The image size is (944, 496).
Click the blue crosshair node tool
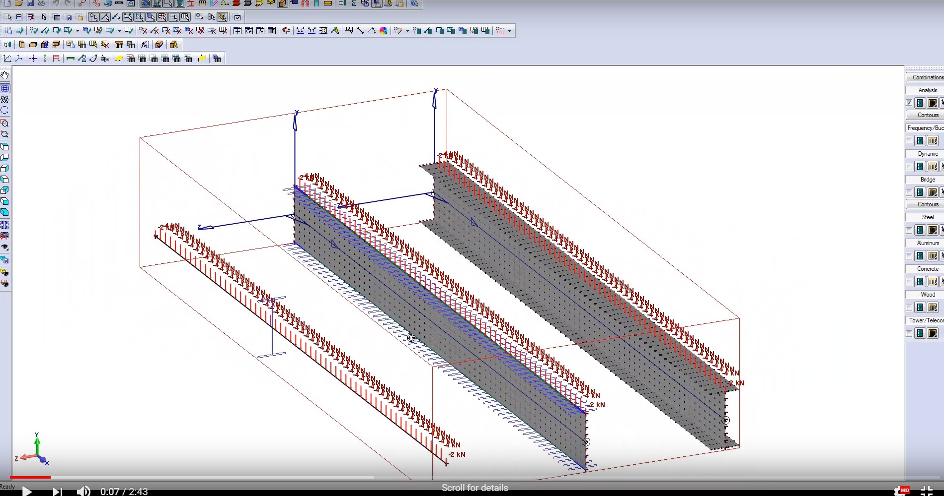pyautogui.click(x=33, y=59)
